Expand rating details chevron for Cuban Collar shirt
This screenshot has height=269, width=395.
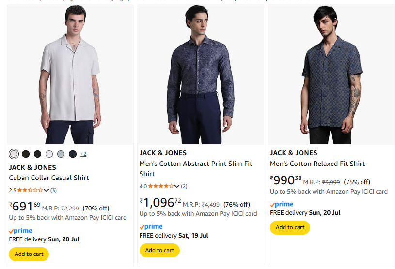(47, 190)
